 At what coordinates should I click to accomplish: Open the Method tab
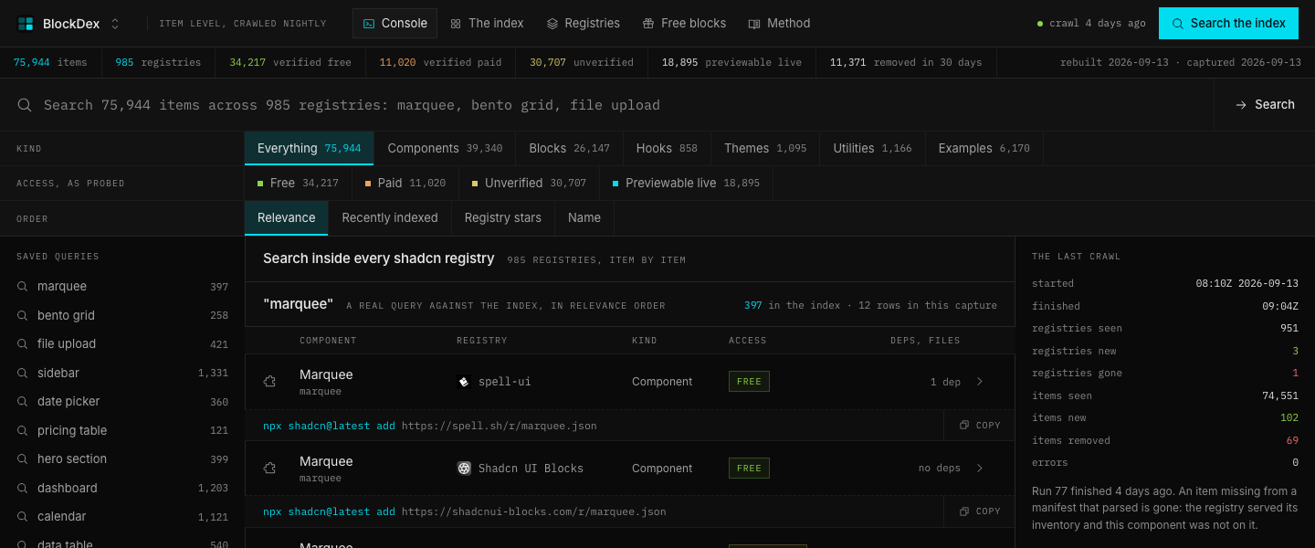pos(779,24)
